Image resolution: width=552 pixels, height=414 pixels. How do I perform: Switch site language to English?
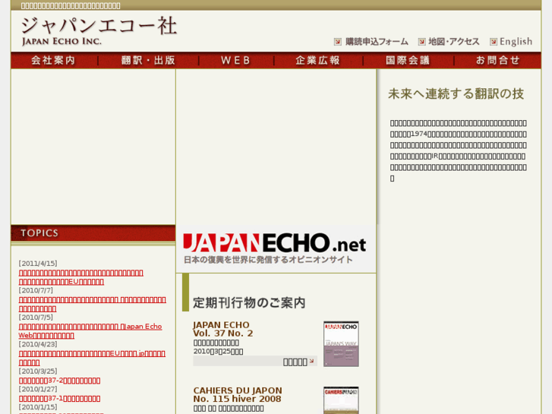tap(516, 42)
